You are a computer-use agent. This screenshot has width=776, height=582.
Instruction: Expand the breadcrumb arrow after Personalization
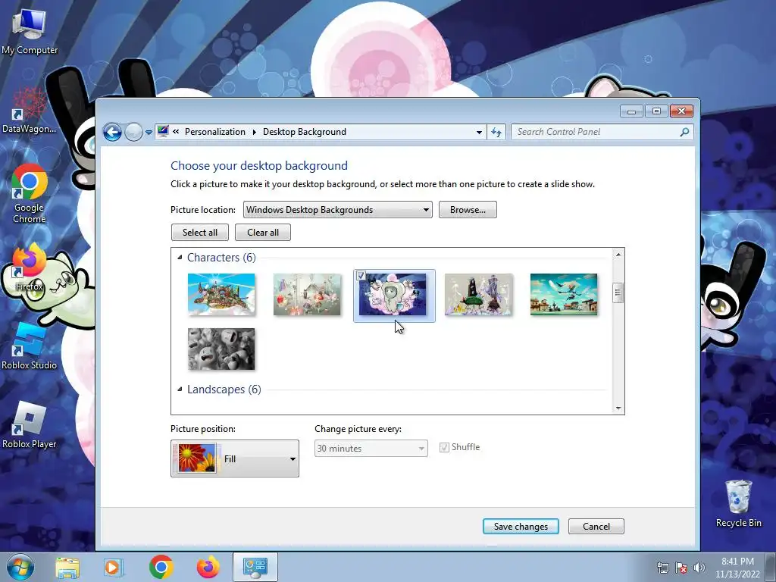(255, 132)
